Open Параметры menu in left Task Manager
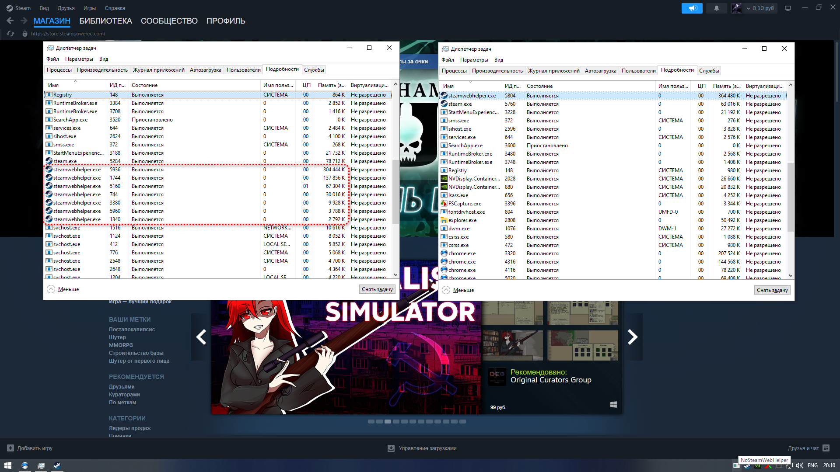This screenshot has height=472, width=840. [x=79, y=59]
